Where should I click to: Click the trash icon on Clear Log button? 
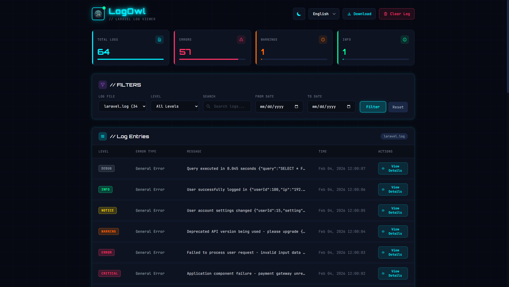click(385, 14)
